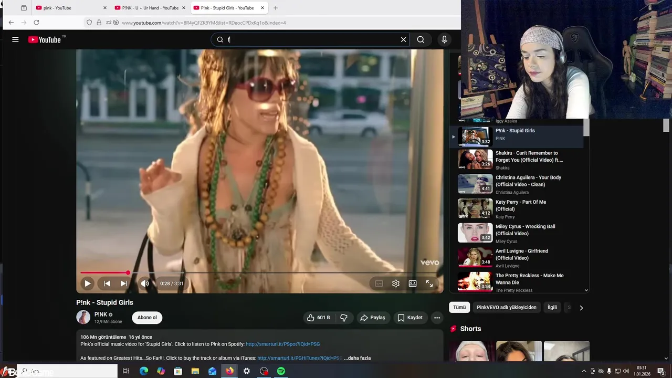This screenshot has width=672, height=378.
Task: Open the P!NK channel avatar
Action: (83, 317)
